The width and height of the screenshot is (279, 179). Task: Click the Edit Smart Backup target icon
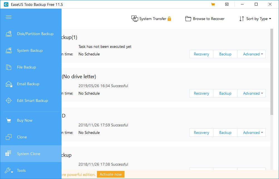coord(9,100)
